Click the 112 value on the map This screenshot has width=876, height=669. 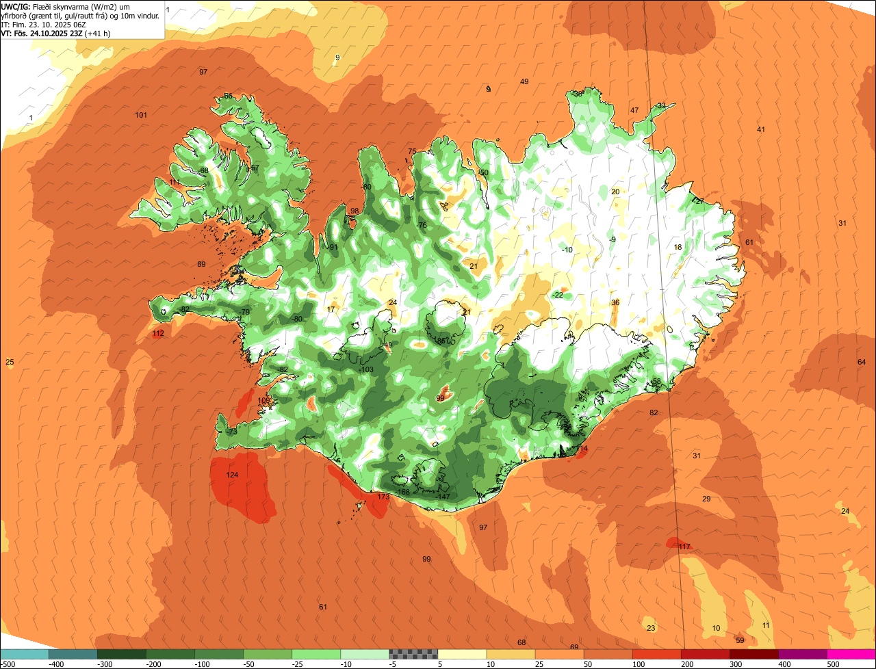tap(158, 334)
